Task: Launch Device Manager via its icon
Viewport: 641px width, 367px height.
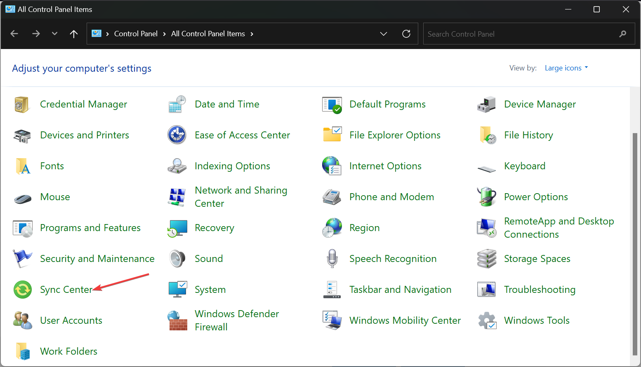Action: 486,104
